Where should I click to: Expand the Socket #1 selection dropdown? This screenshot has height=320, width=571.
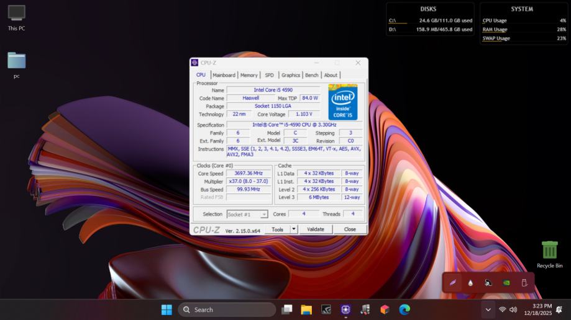(x=263, y=215)
